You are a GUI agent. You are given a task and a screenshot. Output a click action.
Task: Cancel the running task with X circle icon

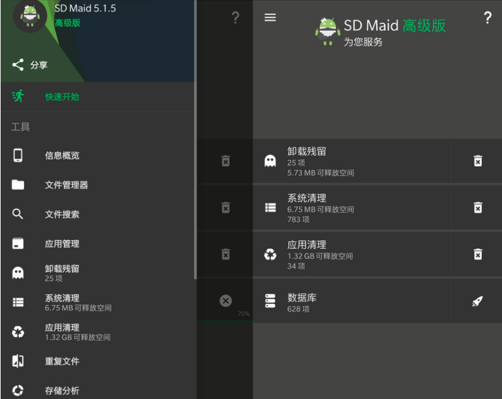[225, 301]
